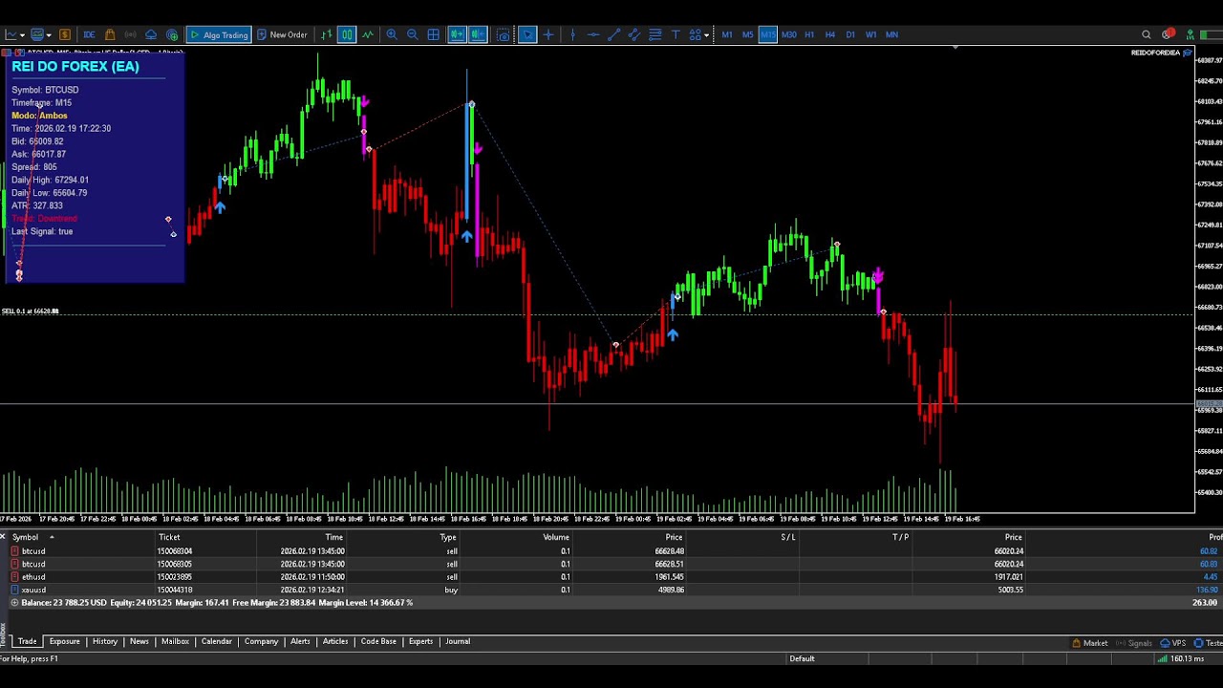Select the crosshair tool
This screenshot has height=688, width=1223.
coord(548,34)
